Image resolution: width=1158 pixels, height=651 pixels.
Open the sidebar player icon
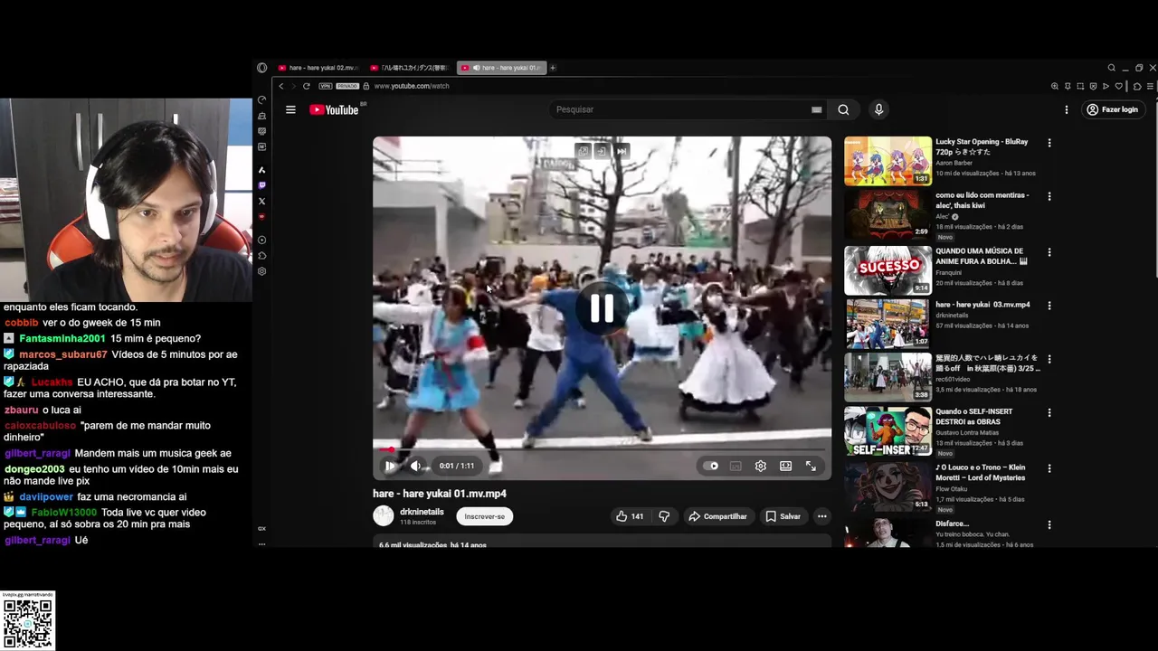coord(261,240)
